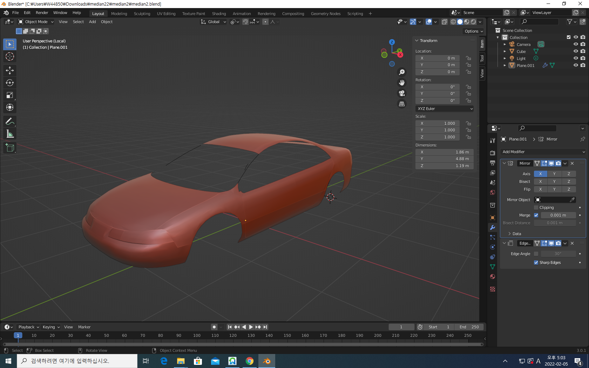Open Chrome from the Windows taskbar

(250, 361)
